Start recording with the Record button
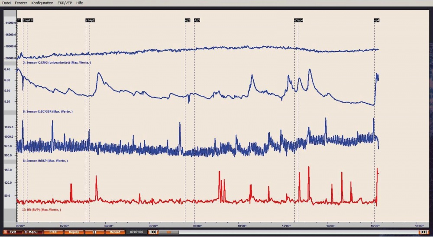 tap(115, 232)
